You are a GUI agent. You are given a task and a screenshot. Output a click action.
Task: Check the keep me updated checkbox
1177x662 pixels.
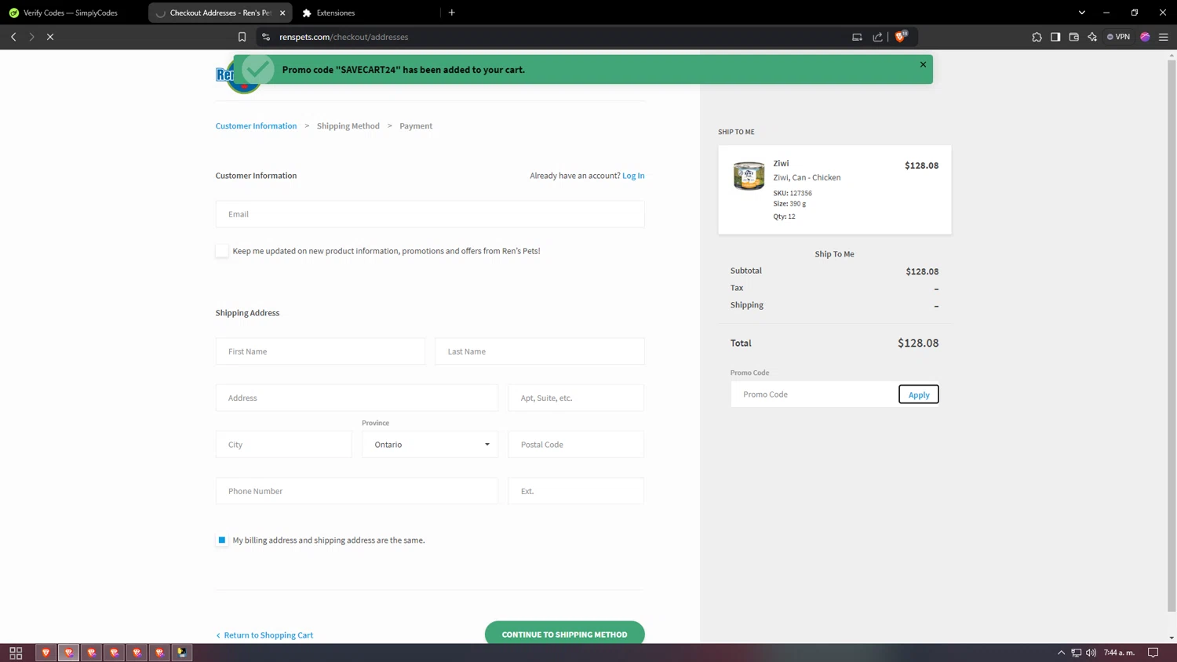[222, 251]
